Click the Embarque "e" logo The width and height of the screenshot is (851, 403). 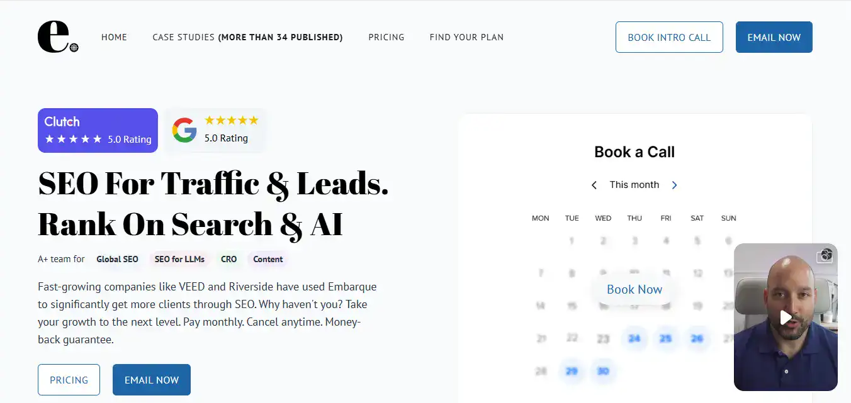58,37
